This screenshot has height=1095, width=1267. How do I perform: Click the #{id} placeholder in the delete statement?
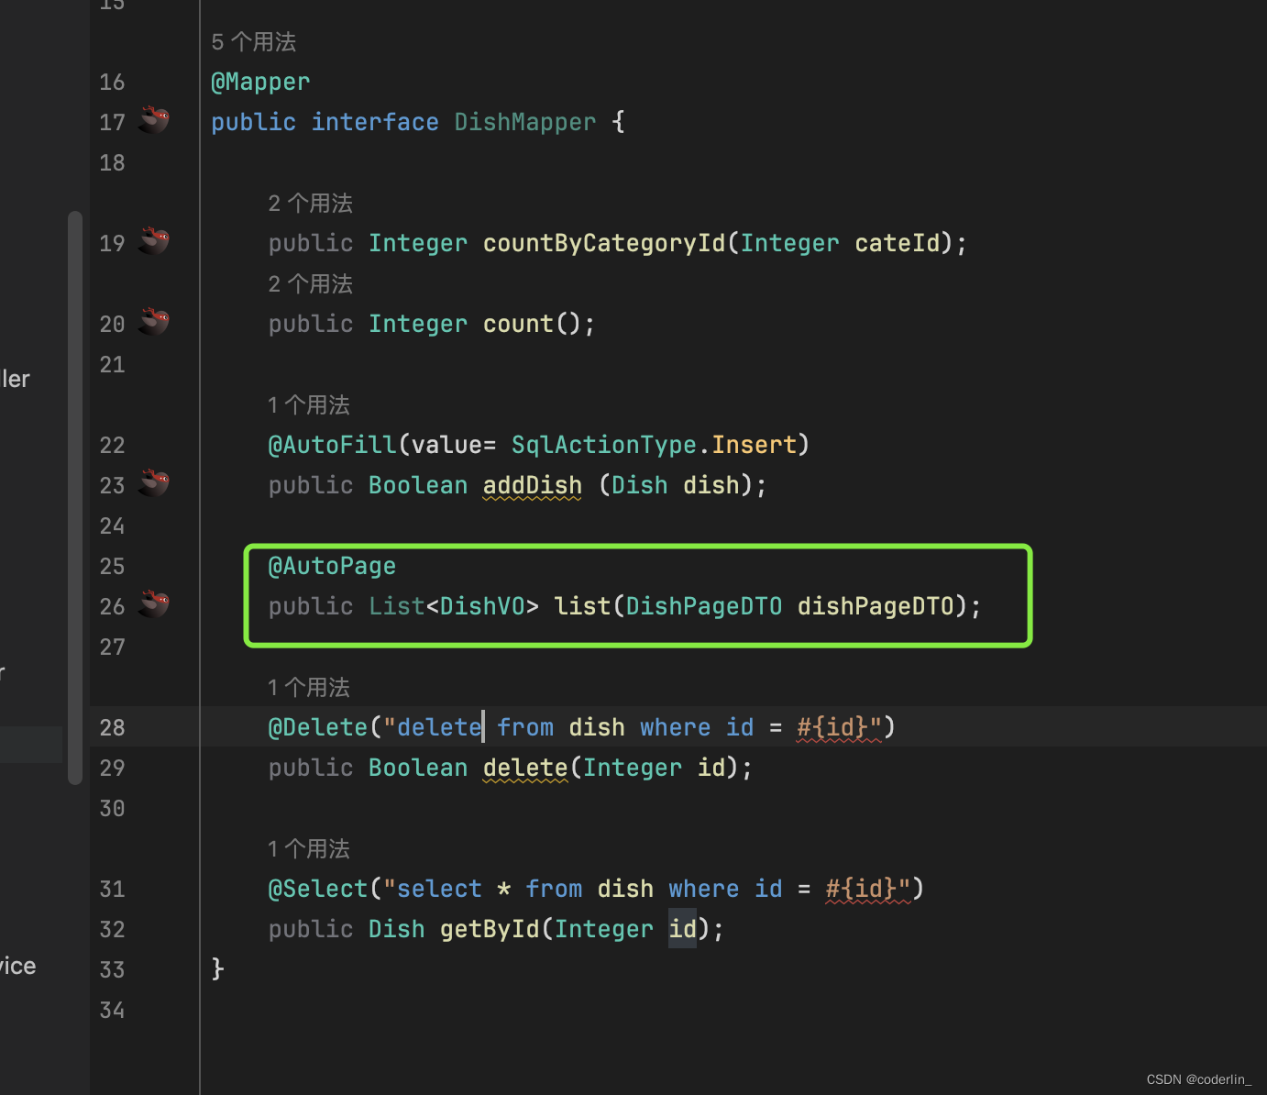point(832,727)
